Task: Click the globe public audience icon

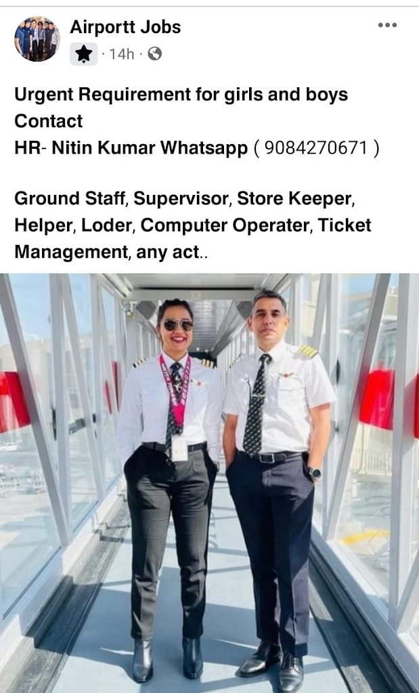Action: pos(154,54)
